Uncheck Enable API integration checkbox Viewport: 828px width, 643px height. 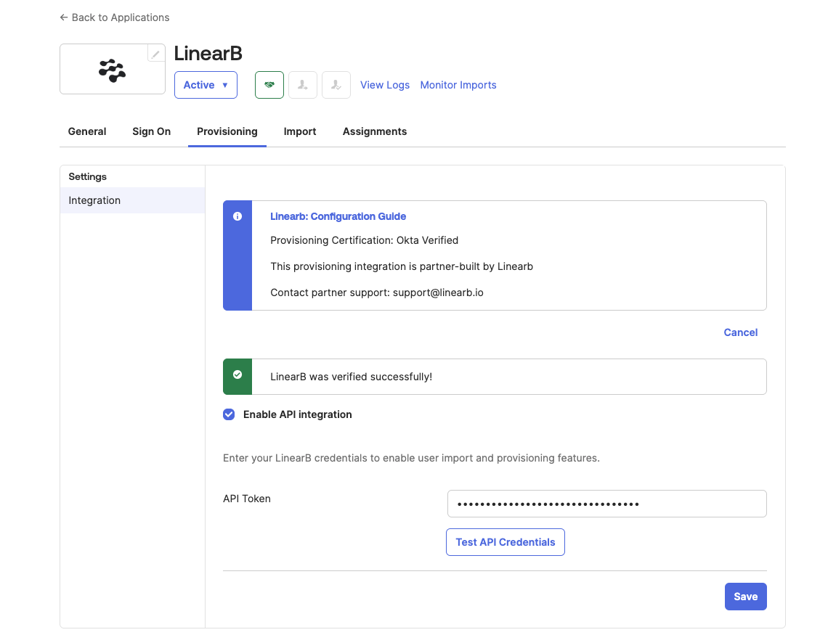229,414
